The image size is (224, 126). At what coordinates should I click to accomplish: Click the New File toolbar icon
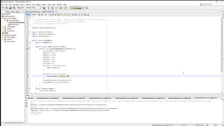point(3,8)
